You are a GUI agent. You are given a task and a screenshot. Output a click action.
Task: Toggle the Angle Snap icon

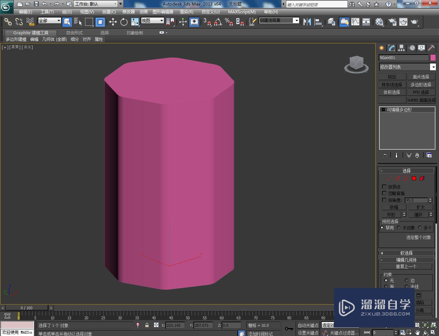pos(218,22)
